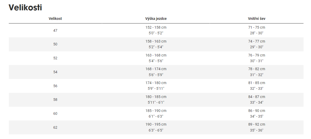Select rider height 190 - 195 cm
This screenshot has height=139, width=311.
point(156,124)
